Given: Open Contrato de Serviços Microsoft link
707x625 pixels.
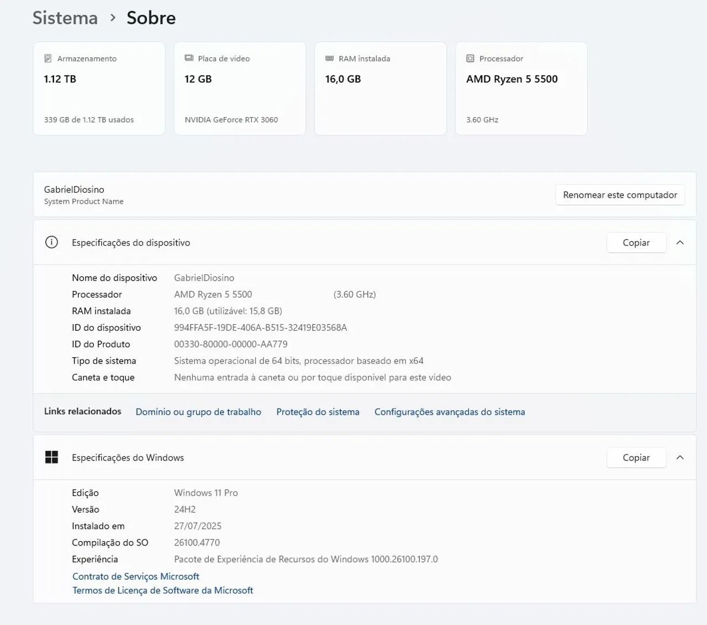Looking at the screenshot, I should click(136, 576).
